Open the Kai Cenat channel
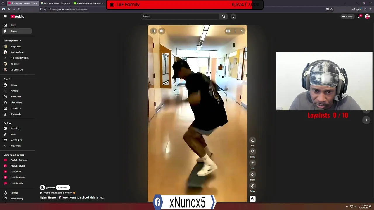374x210 pixels. click(x=17, y=64)
